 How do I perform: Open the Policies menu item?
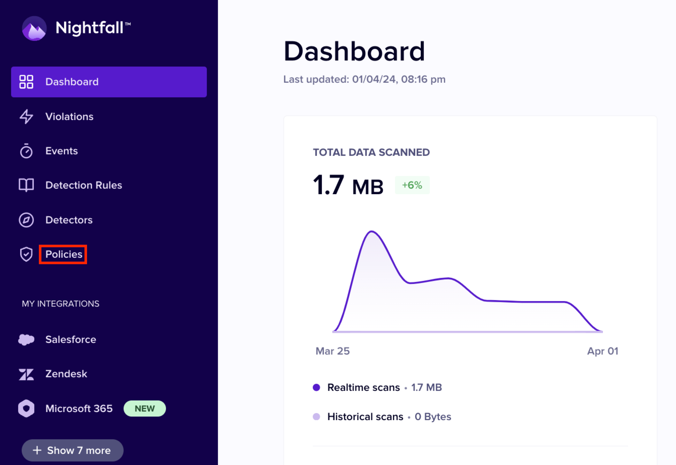tap(64, 254)
